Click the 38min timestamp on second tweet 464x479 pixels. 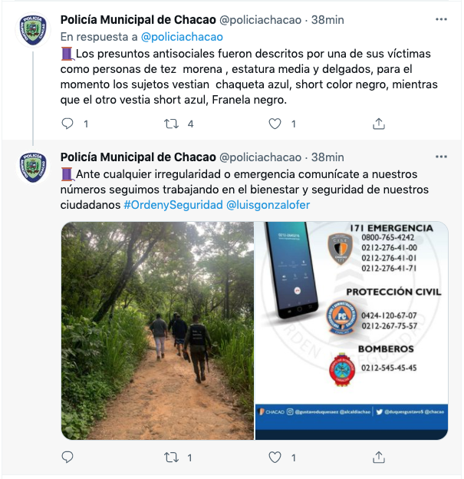tap(328, 157)
